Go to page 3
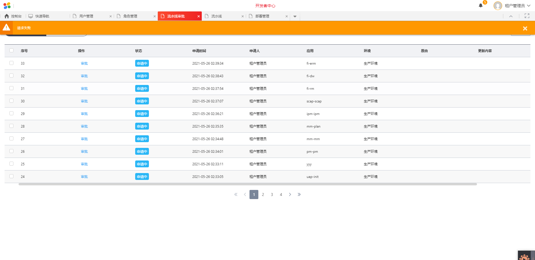This screenshot has height=260, width=535. [272, 194]
